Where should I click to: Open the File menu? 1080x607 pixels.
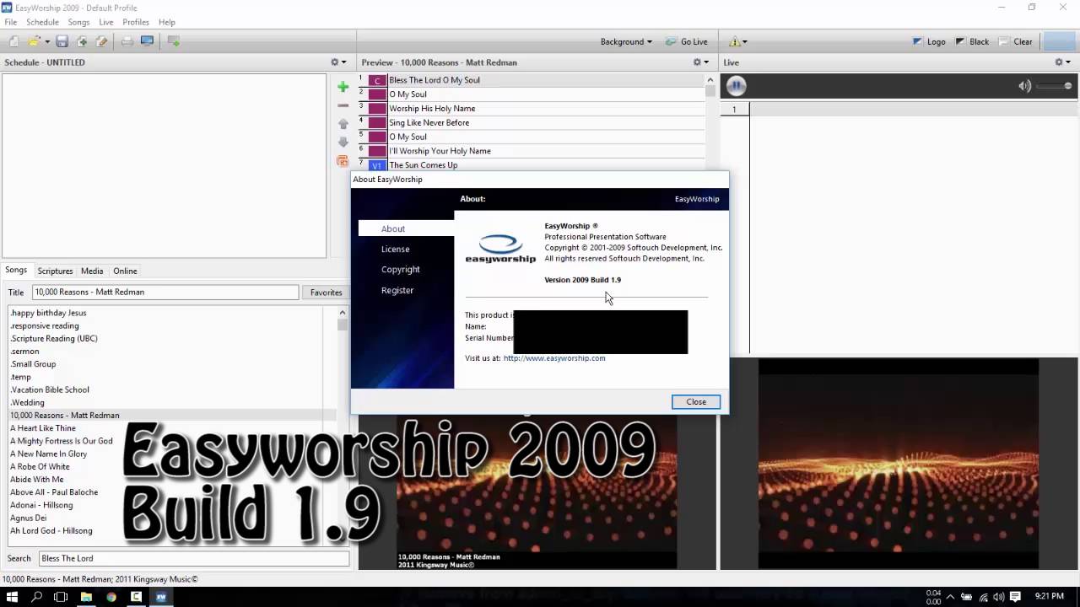[11, 22]
